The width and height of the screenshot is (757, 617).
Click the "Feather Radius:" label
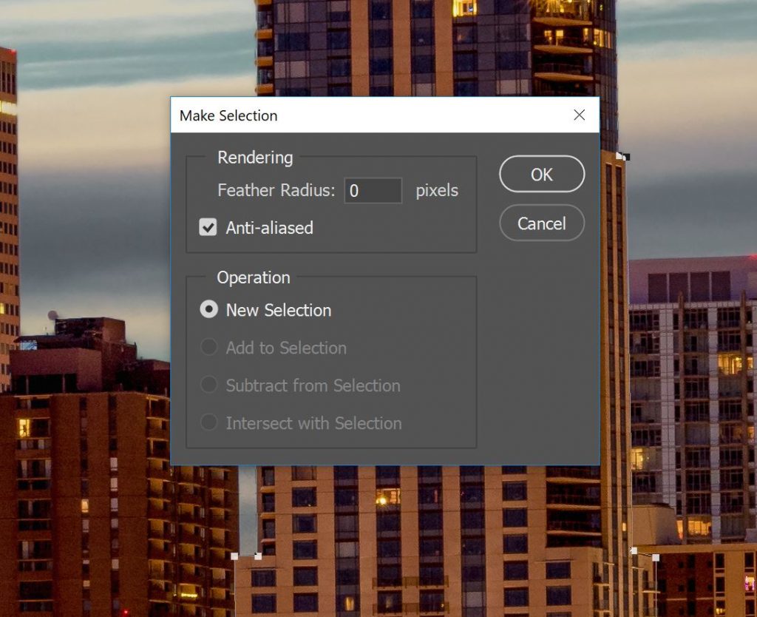tap(276, 190)
